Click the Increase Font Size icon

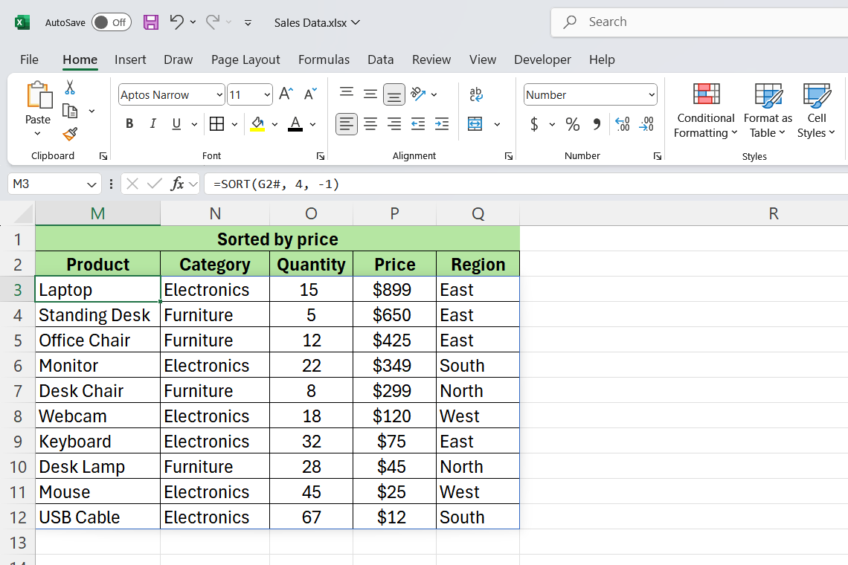286,94
